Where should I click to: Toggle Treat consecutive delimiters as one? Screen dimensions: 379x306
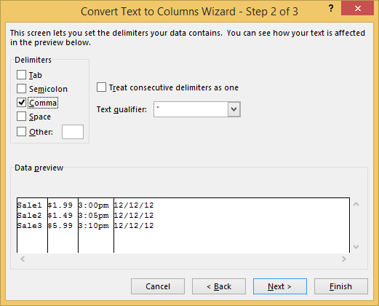tap(101, 87)
